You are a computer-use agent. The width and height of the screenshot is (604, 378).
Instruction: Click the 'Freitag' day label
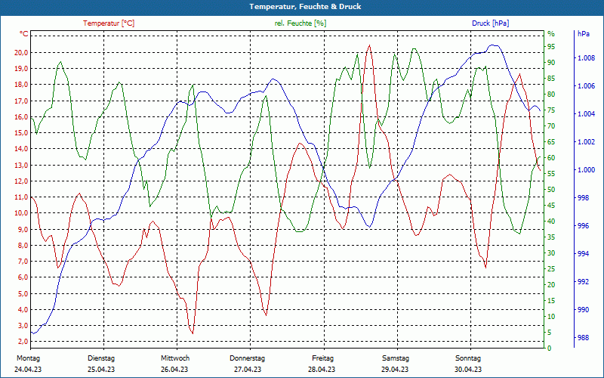tap(323, 358)
